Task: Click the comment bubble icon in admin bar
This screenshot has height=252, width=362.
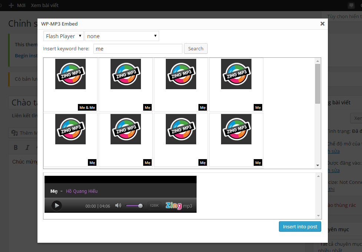Action: [351, 5]
